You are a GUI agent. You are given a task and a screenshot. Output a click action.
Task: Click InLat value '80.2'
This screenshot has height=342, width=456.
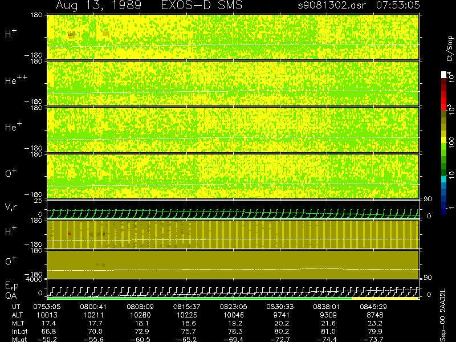pyautogui.click(x=283, y=331)
